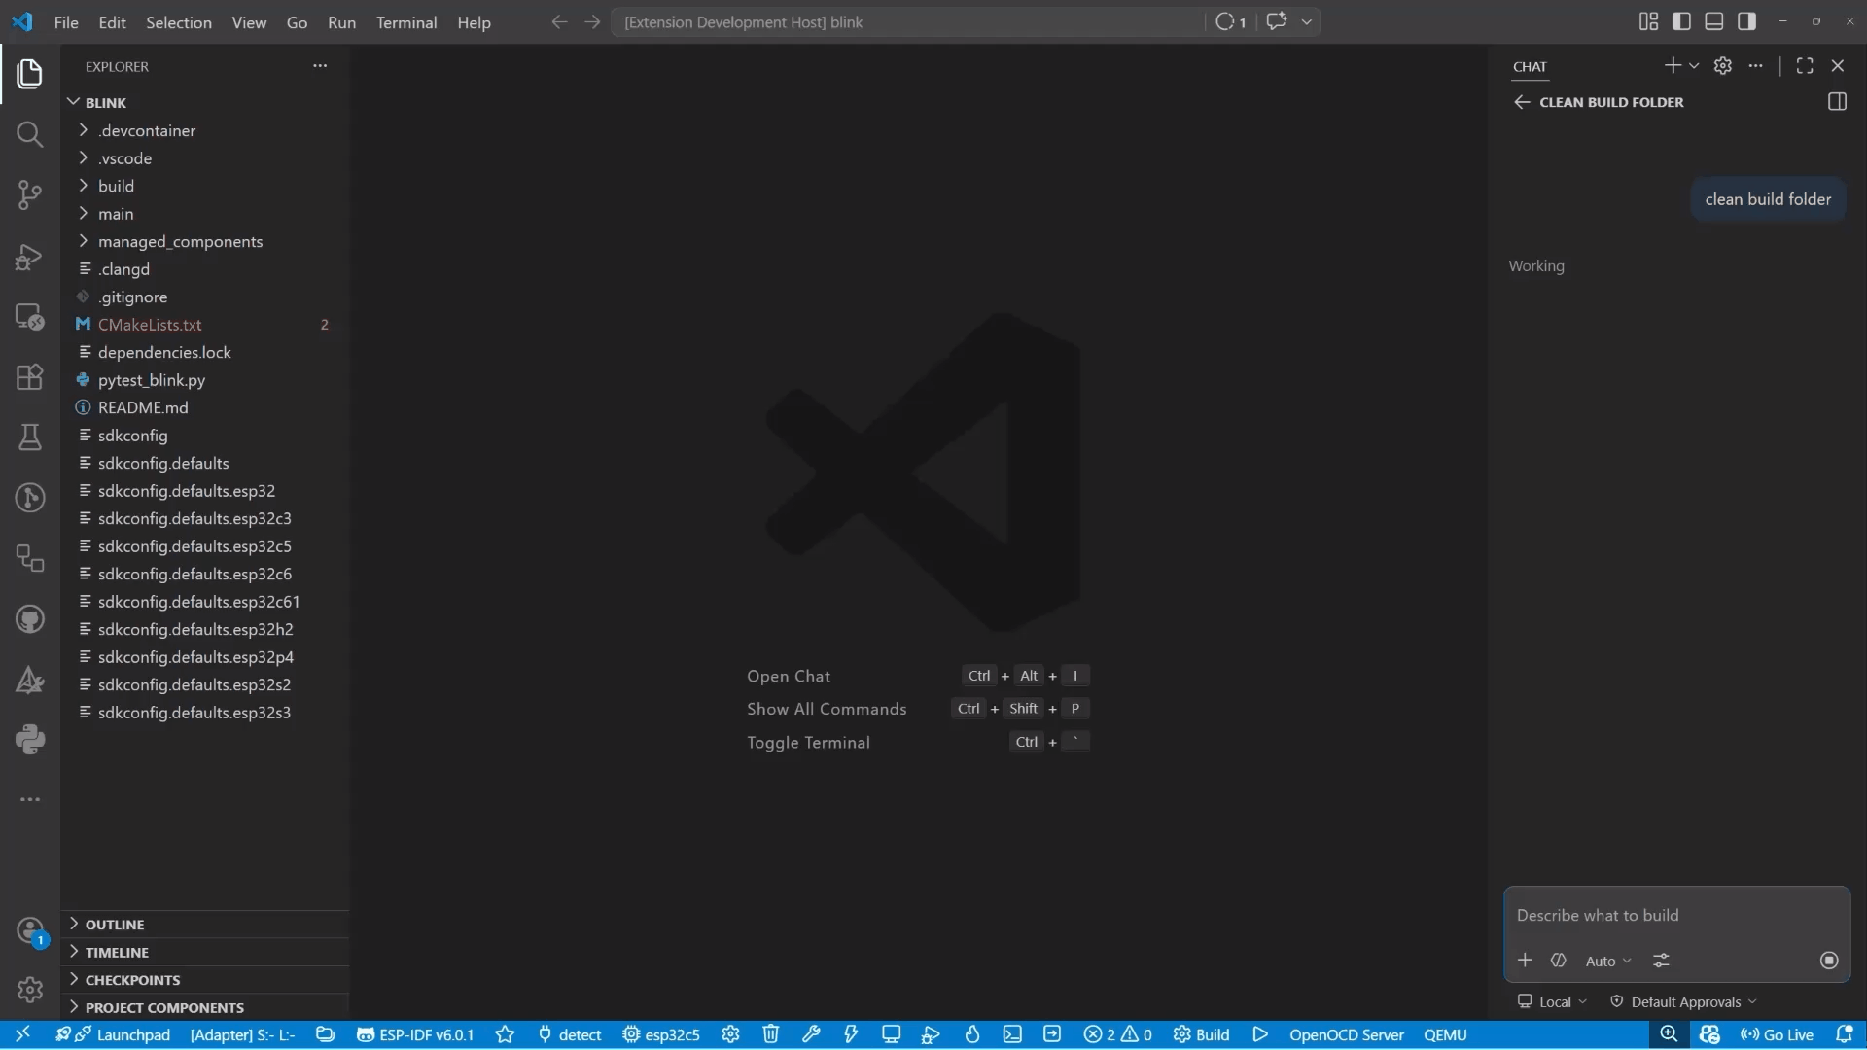Stop the working chat request
Image resolution: width=1867 pixels, height=1050 pixels.
(1829, 961)
